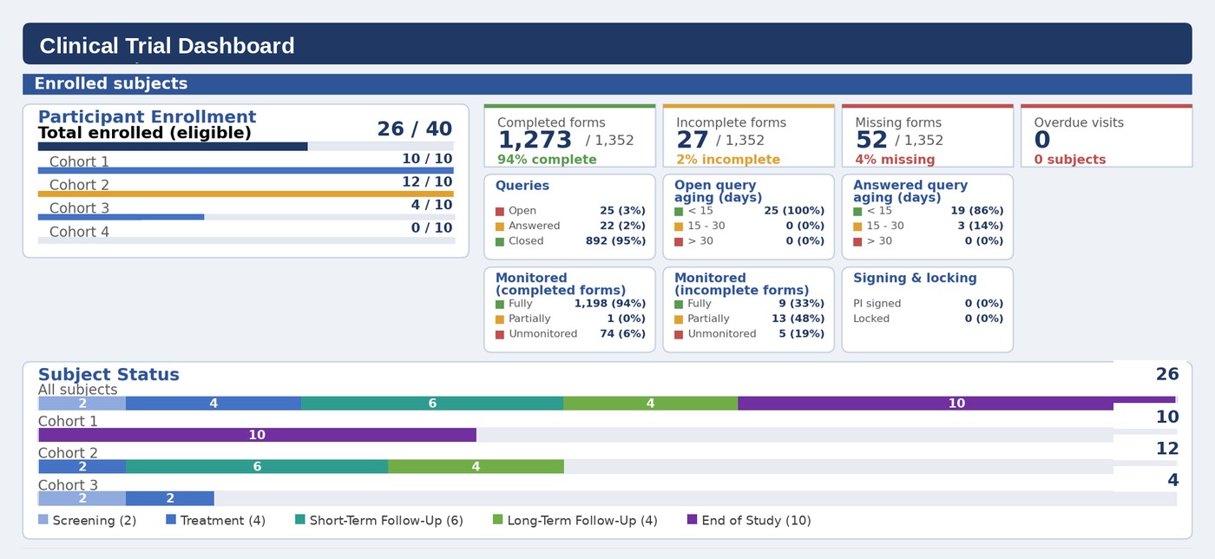Click Cohort 3 Treatment segment 2
1215x559 pixels.
(170, 498)
